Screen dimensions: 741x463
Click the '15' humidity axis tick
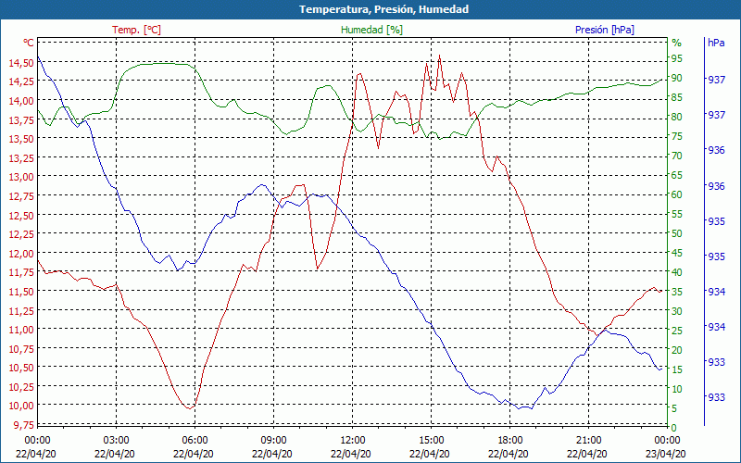pos(677,369)
